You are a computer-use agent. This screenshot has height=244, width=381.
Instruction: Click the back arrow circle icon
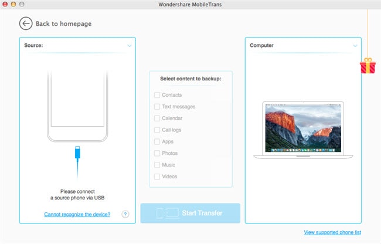[26, 23]
